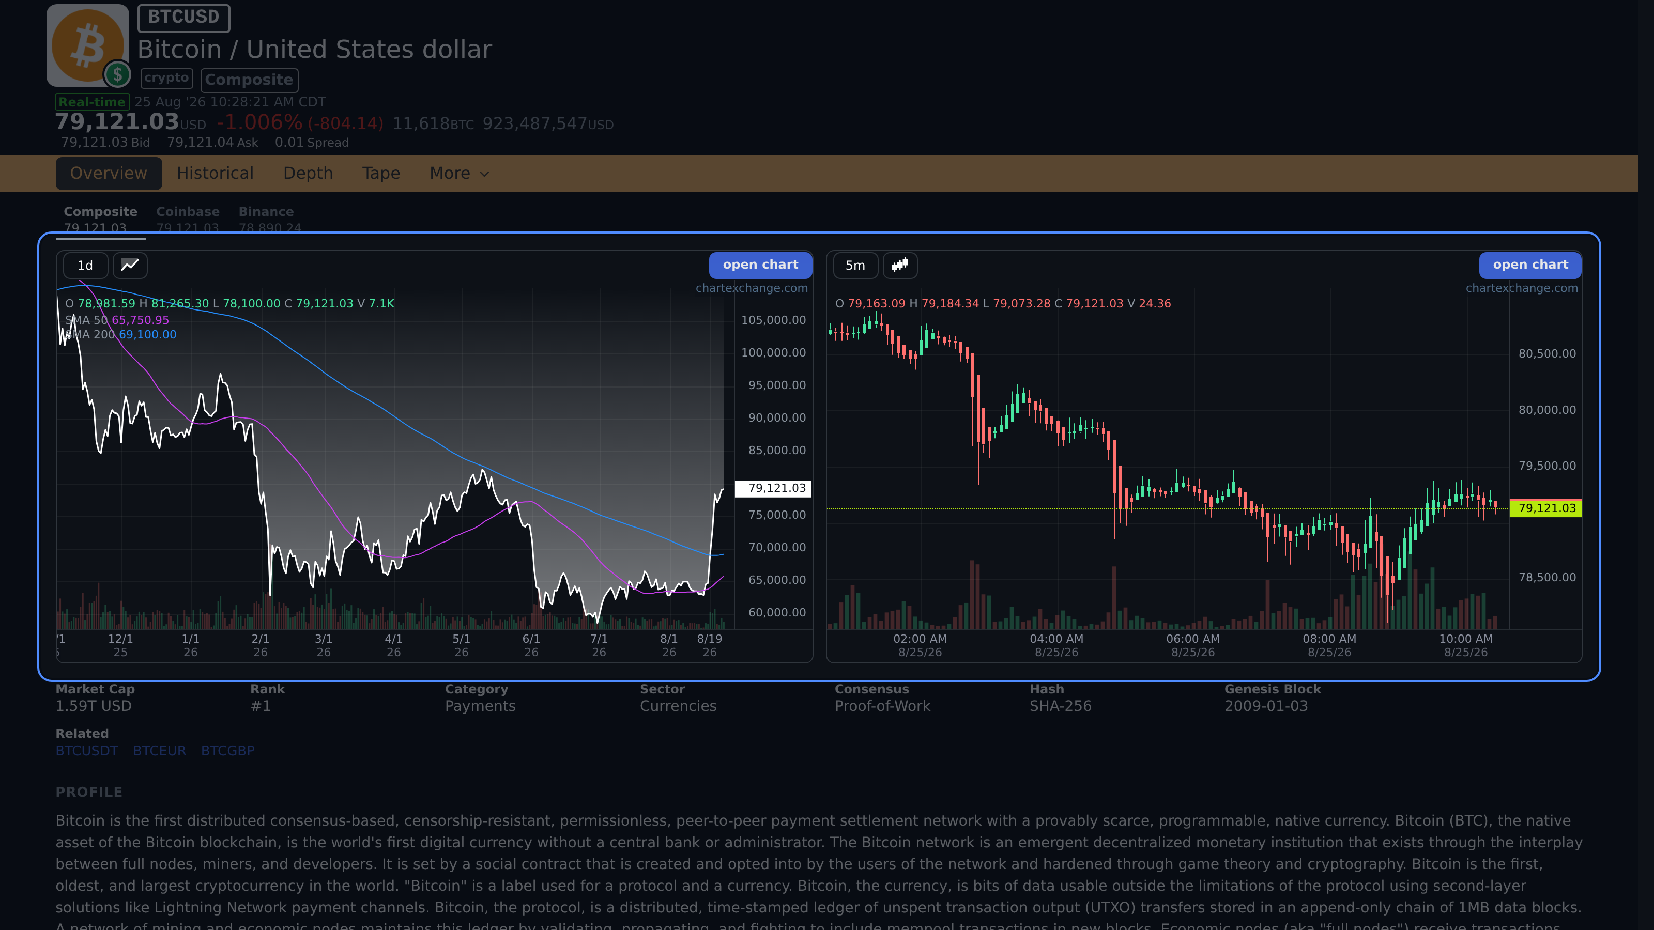Click the yellow-green 79,121.03 price label
This screenshot has width=1654, height=930.
[x=1546, y=508]
